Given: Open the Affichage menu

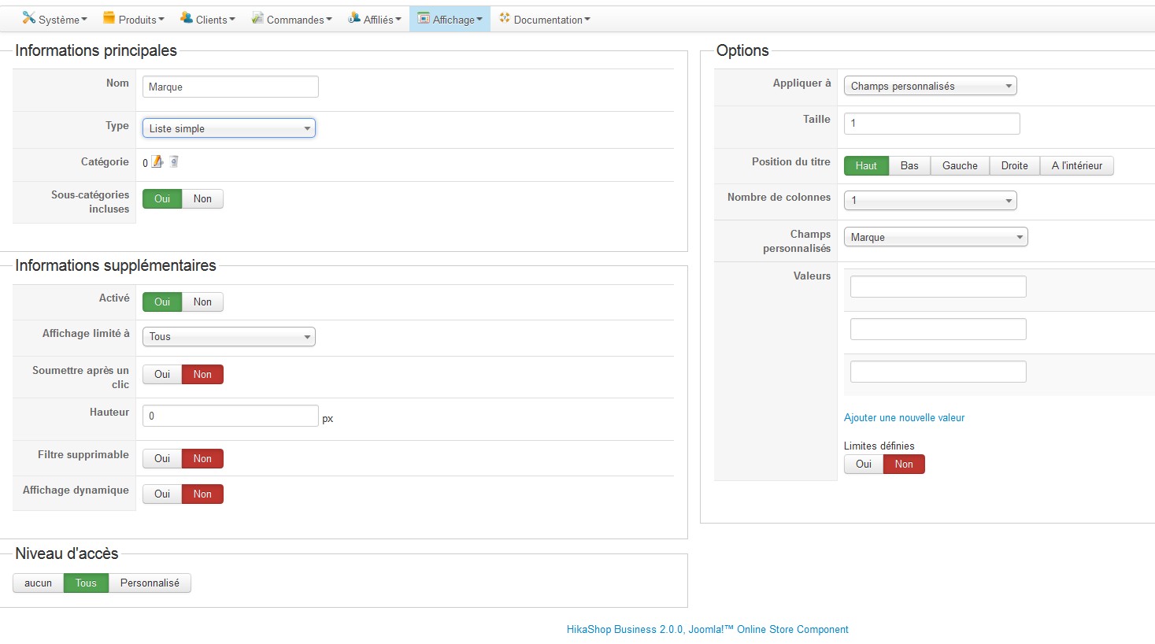Looking at the screenshot, I should (450, 20).
